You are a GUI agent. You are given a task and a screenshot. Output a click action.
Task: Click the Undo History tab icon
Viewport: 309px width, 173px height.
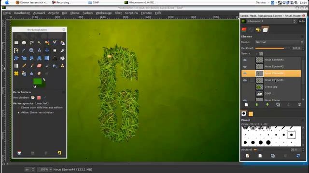258,30
